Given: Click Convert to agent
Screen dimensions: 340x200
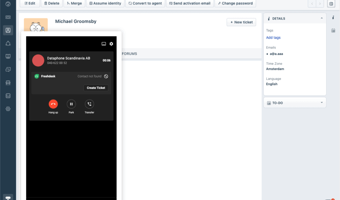Looking at the screenshot, I should coord(145,4).
